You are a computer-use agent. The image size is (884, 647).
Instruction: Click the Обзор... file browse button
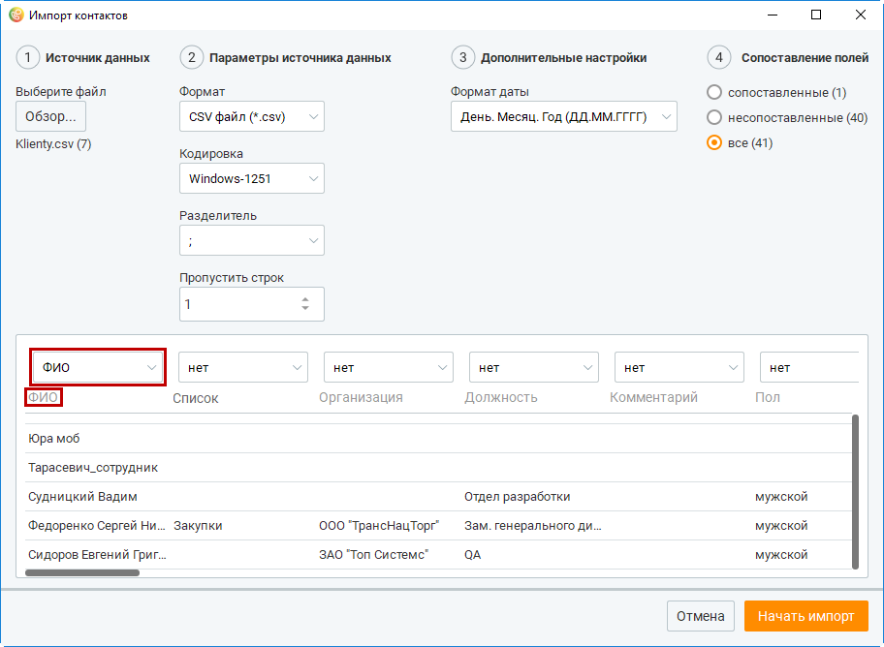coord(50,116)
